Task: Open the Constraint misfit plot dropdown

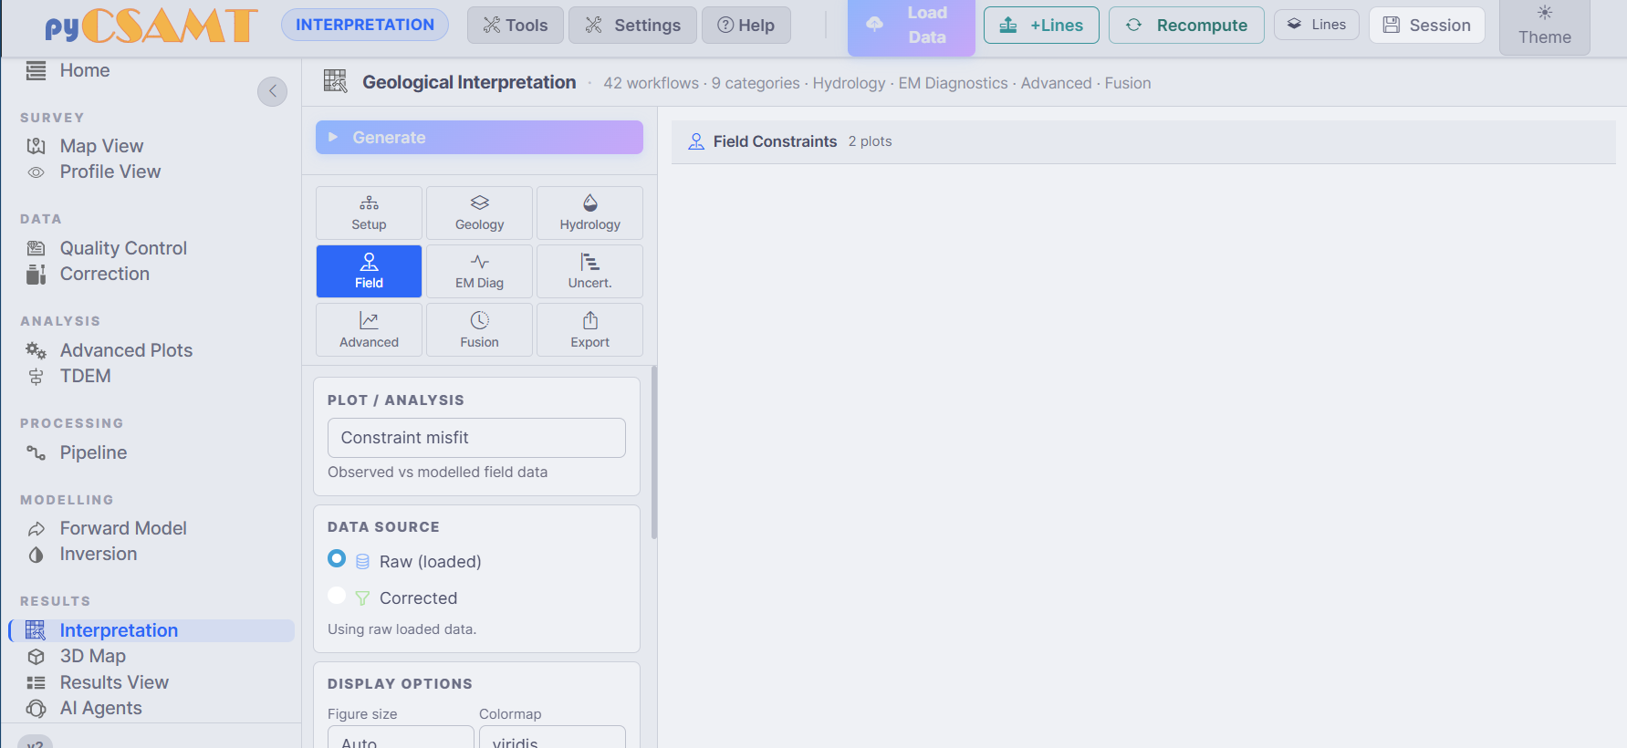Action: (x=476, y=438)
